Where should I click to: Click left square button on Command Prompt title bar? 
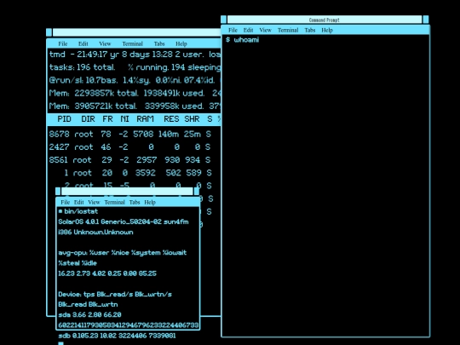[223, 20]
